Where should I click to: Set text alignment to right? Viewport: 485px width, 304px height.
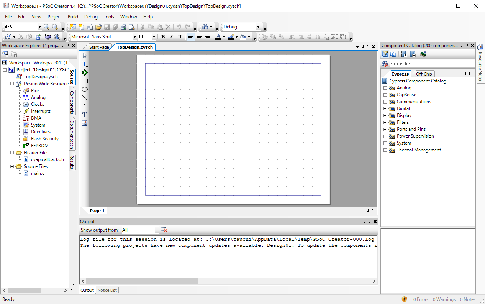(x=208, y=37)
